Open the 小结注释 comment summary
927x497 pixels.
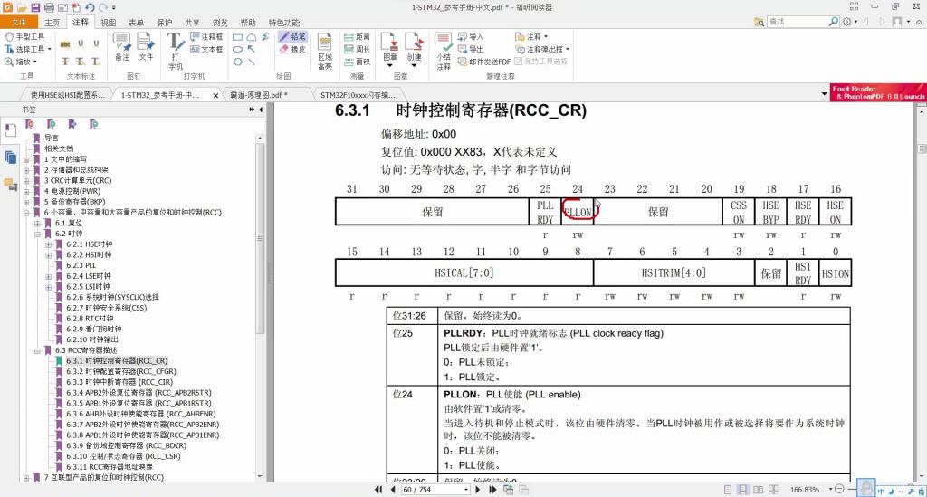444,50
